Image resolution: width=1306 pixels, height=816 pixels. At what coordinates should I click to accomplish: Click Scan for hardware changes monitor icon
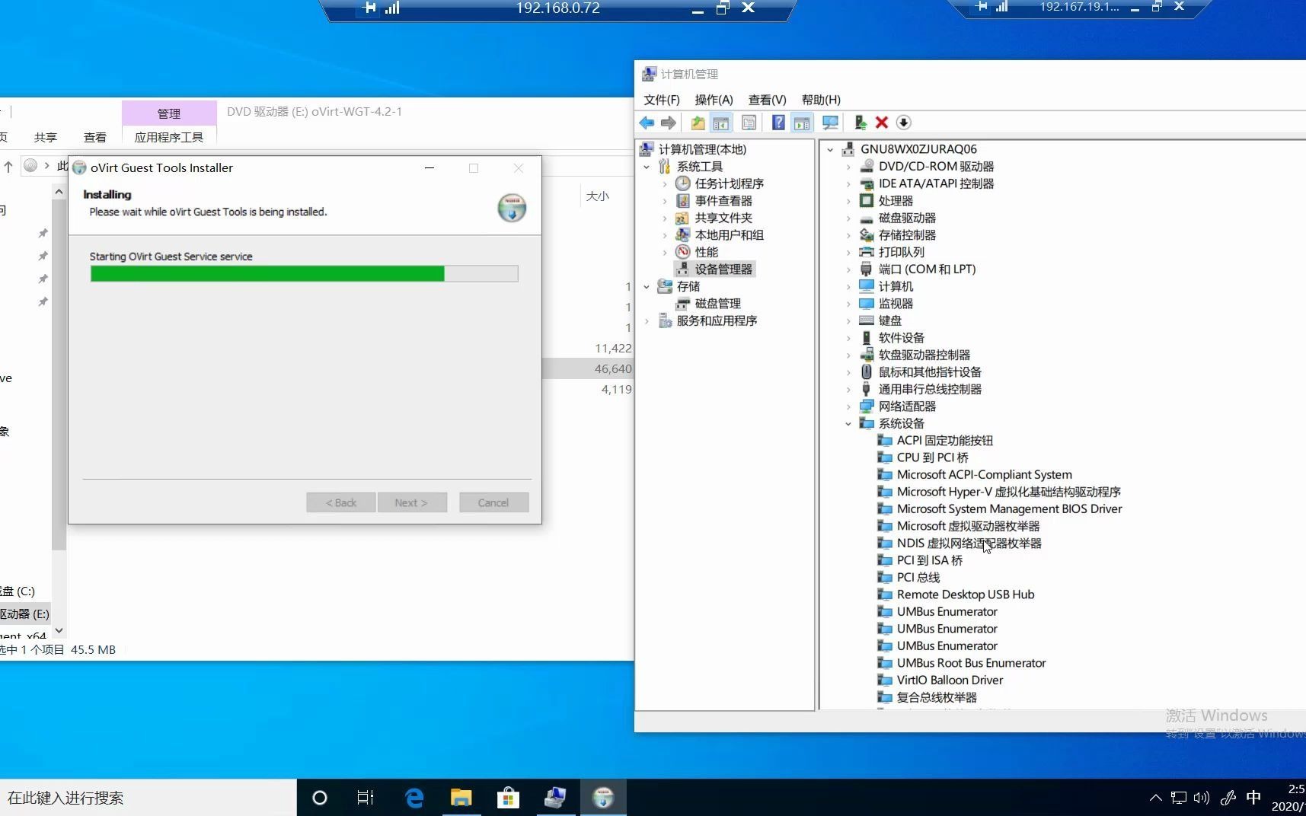[x=830, y=123]
